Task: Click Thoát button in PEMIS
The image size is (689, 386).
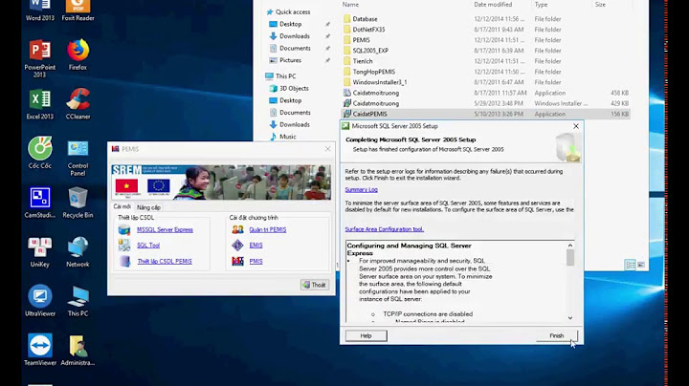Action: click(315, 285)
